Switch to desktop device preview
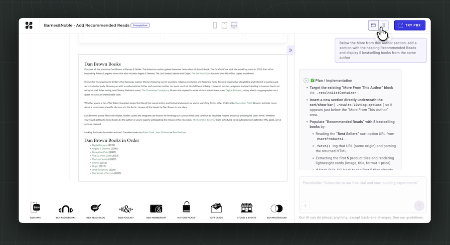Viewport: 450px width, 245px height. (234, 25)
